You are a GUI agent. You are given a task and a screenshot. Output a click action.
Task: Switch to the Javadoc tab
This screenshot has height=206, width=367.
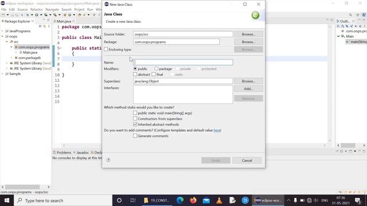(81, 152)
